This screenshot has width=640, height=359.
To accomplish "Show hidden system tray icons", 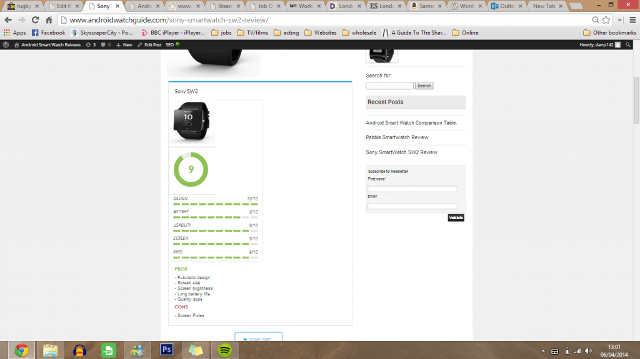I will tap(542, 350).
